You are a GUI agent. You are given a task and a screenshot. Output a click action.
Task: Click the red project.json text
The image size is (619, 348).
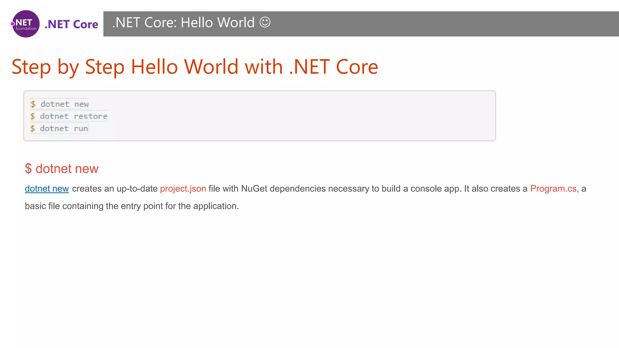coord(183,188)
